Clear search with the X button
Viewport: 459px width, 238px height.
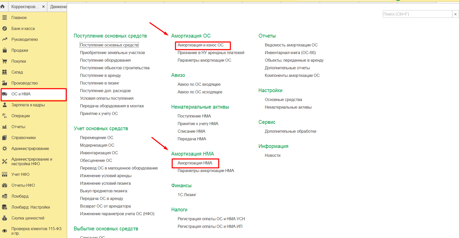pos(455,14)
